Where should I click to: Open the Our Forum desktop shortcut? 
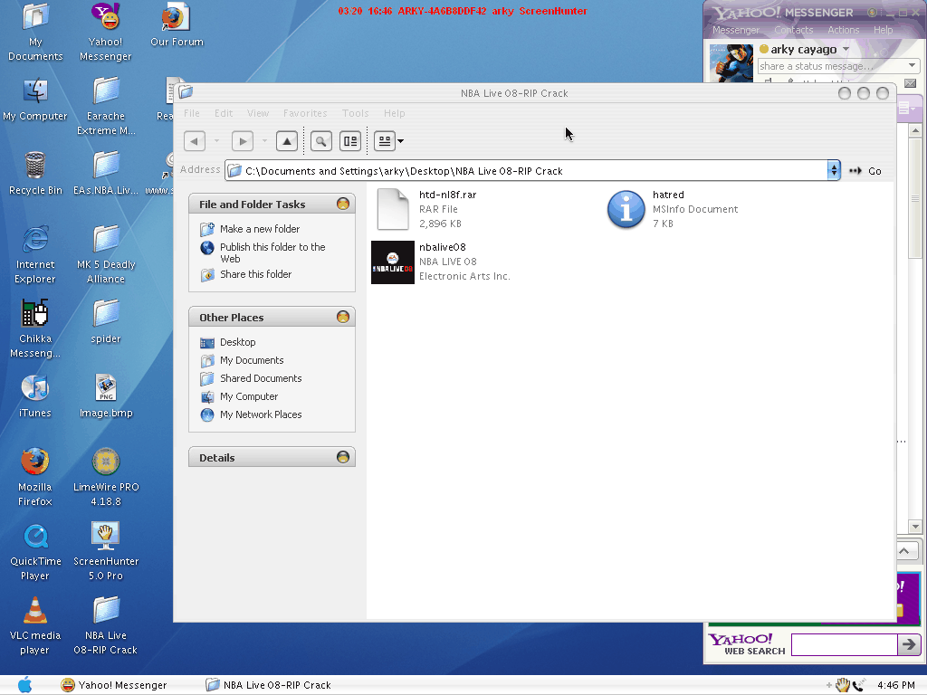[x=177, y=25]
